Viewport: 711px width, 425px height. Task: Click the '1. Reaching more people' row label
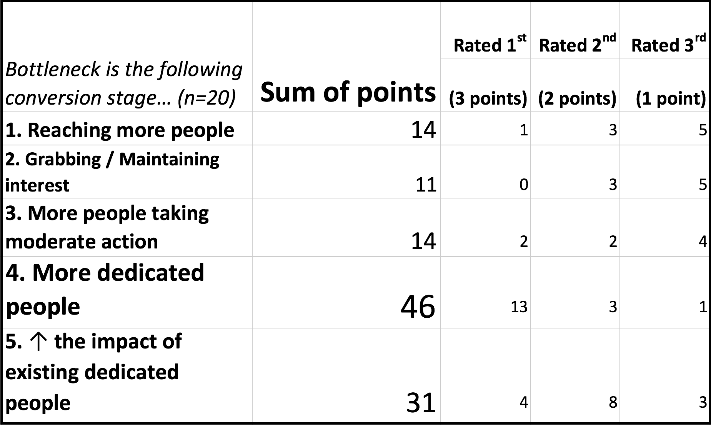point(127,128)
